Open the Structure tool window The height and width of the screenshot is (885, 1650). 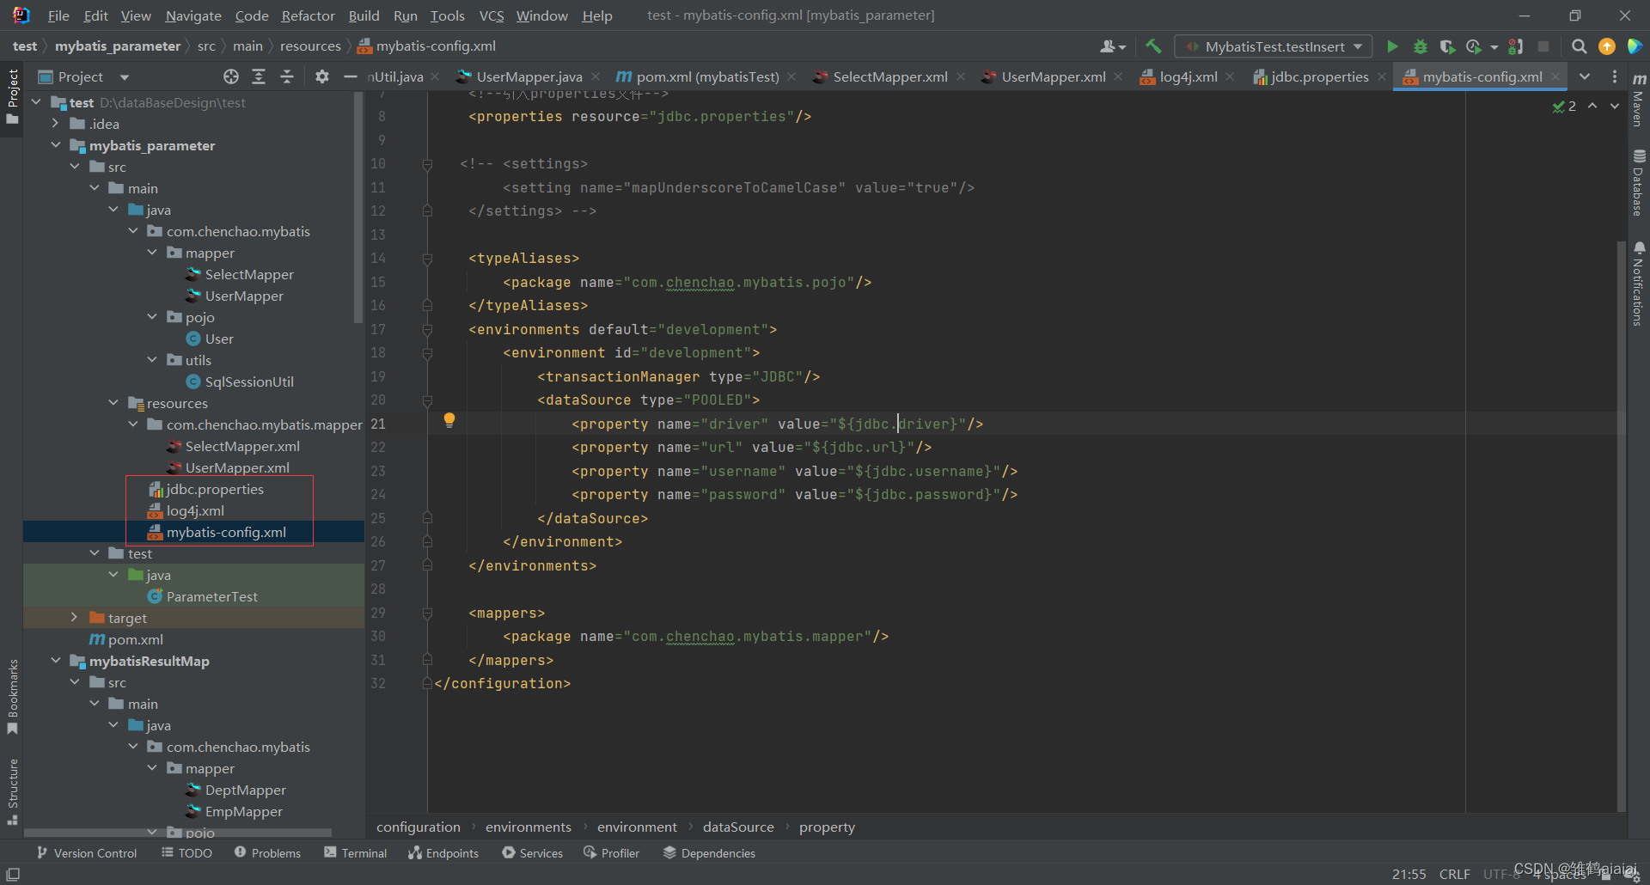click(x=12, y=790)
